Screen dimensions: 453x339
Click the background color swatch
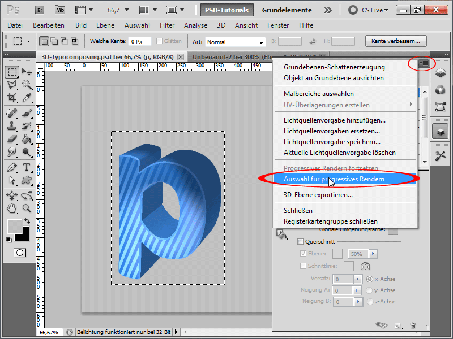coord(25,236)
